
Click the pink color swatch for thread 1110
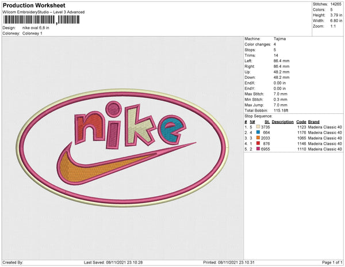[258, 149]
